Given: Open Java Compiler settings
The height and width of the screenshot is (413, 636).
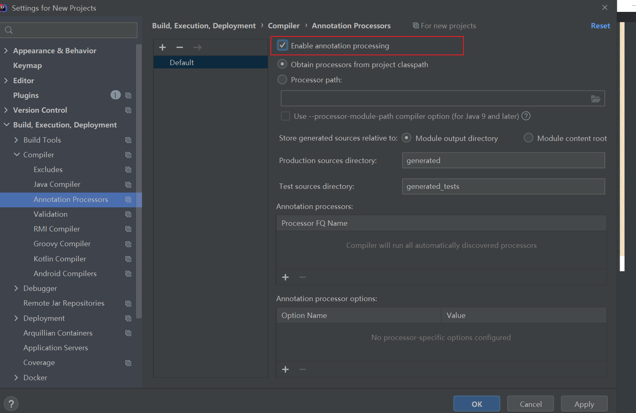Looking at the screenshot, I should pos(57,184).
